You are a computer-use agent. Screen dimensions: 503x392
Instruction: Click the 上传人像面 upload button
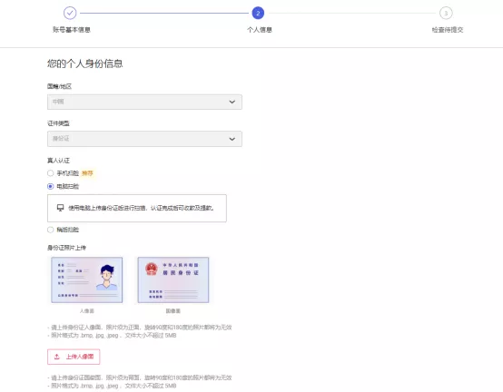[x=74, y=357]
